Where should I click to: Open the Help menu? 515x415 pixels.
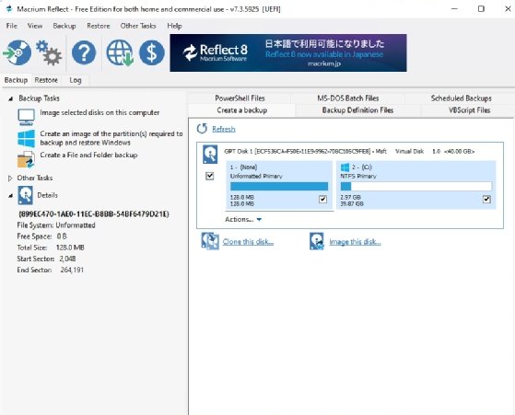[174, 26]
